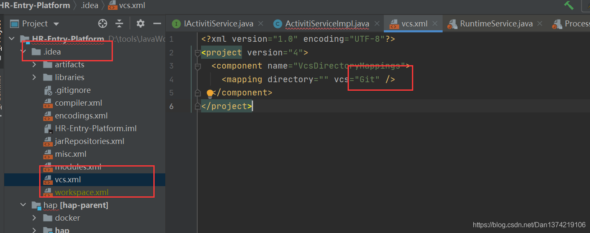Expand the libraries folder
This screenshot has width=590, height=233.
[x=35, y=78]
